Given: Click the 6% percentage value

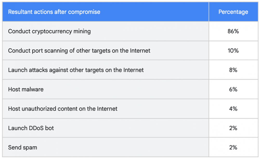Looking at the screenshot, I should coord(233,90).
